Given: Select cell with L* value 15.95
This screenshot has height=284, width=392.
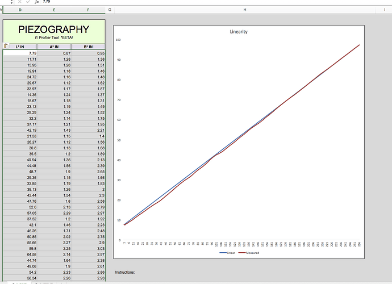Looking at the screenshot, I should point(20,65).
